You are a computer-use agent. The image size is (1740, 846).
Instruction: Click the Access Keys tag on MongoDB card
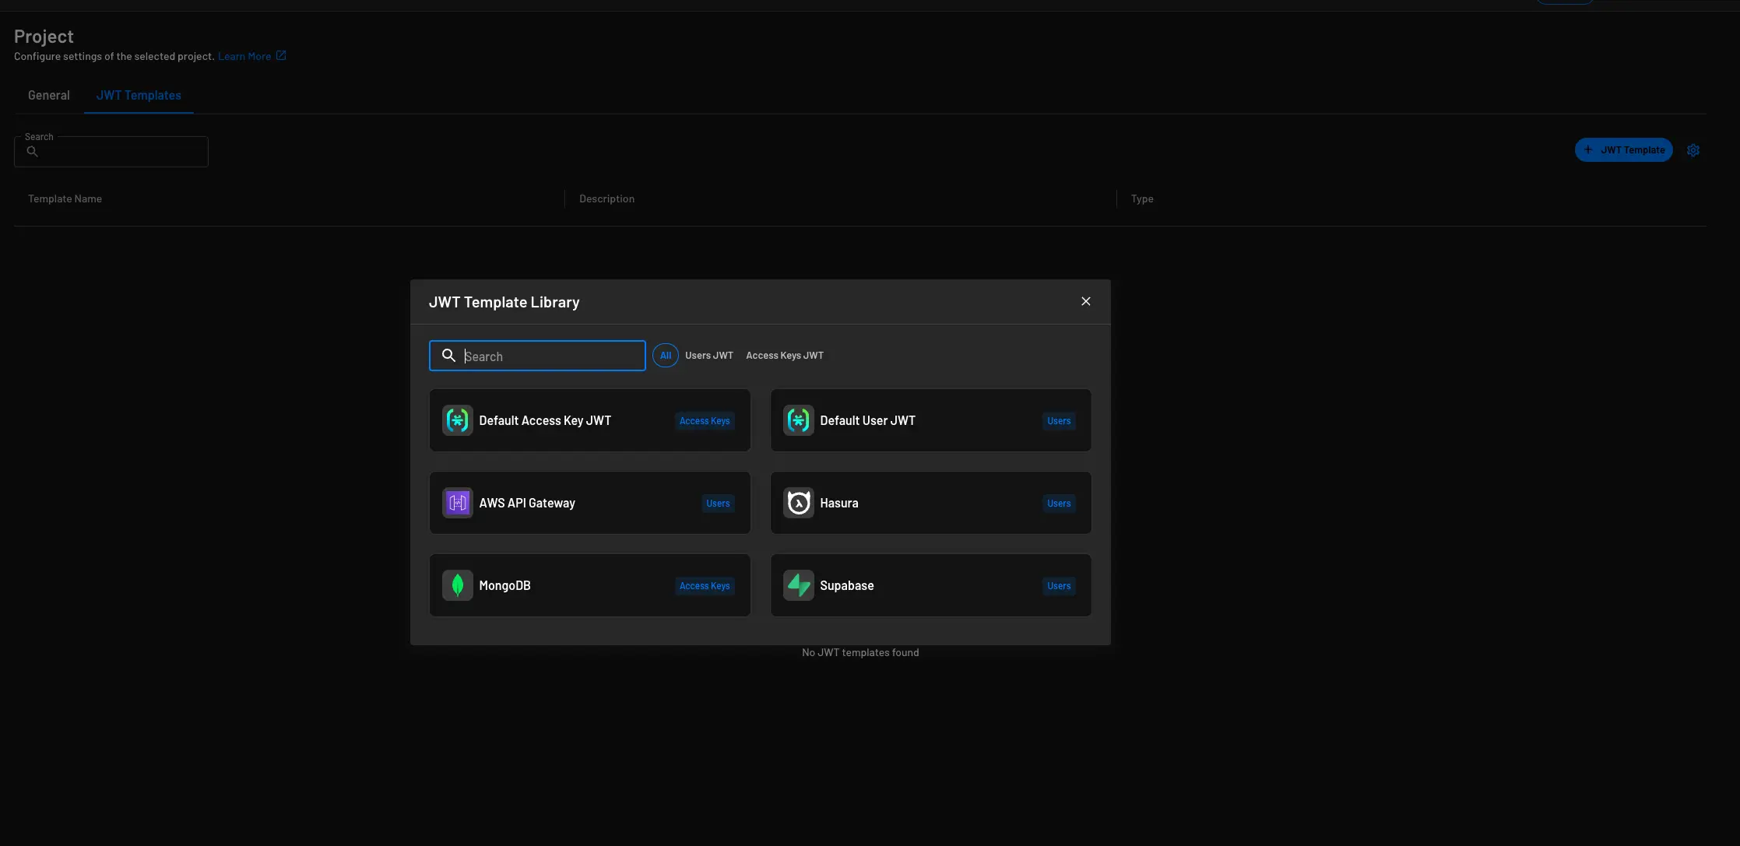tap(705, 586)
